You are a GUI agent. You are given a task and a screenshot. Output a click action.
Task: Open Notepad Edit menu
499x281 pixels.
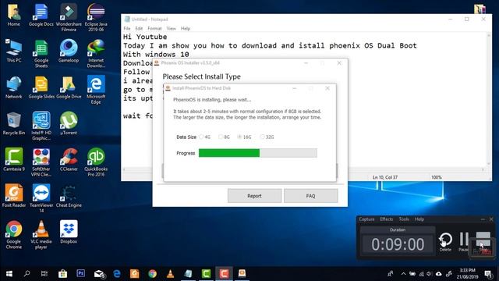(x=139, y=28)
